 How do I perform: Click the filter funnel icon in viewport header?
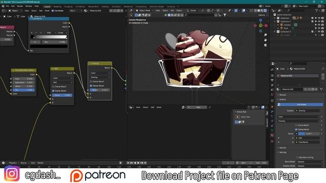tap(225, 15)
